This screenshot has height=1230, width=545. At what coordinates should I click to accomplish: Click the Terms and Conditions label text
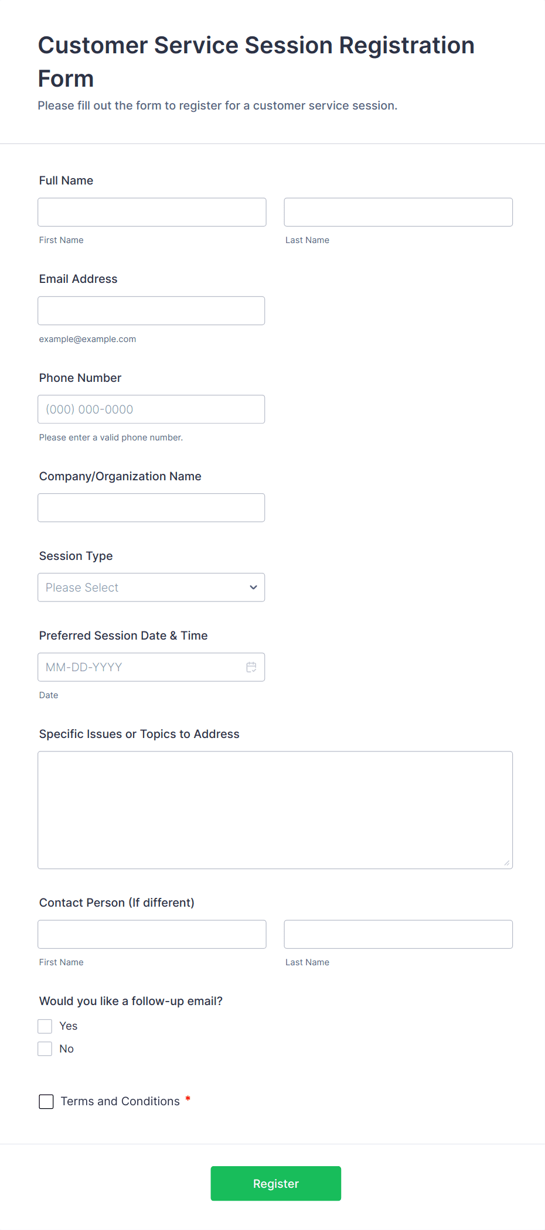120,1102
